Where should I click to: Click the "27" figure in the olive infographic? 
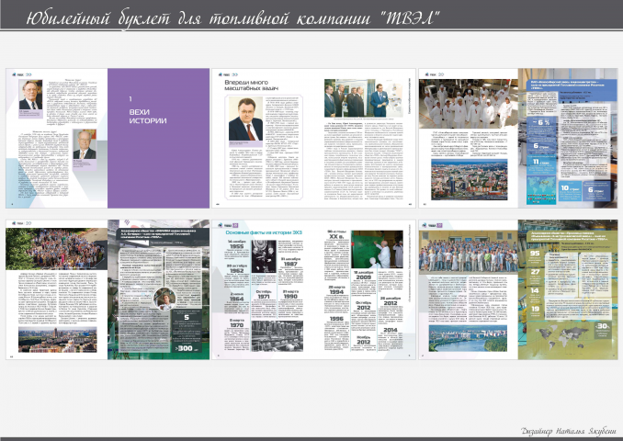(x=535, y=272)
